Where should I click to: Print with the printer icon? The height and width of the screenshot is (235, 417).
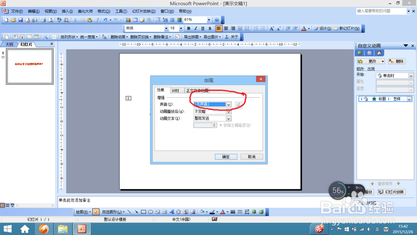tap(43, 20)
